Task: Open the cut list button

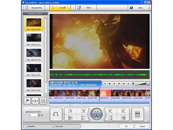Action: [138, 114]
